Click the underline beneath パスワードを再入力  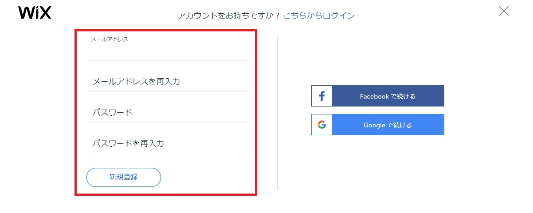tap(167, 153)
